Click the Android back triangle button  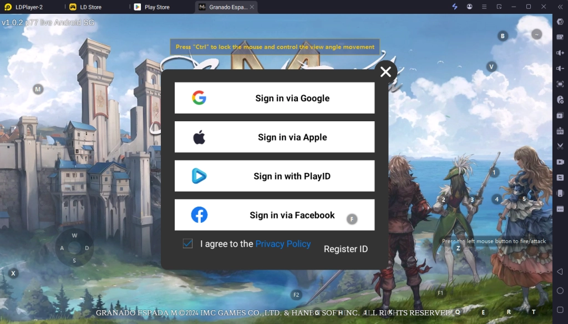(560, 271)
